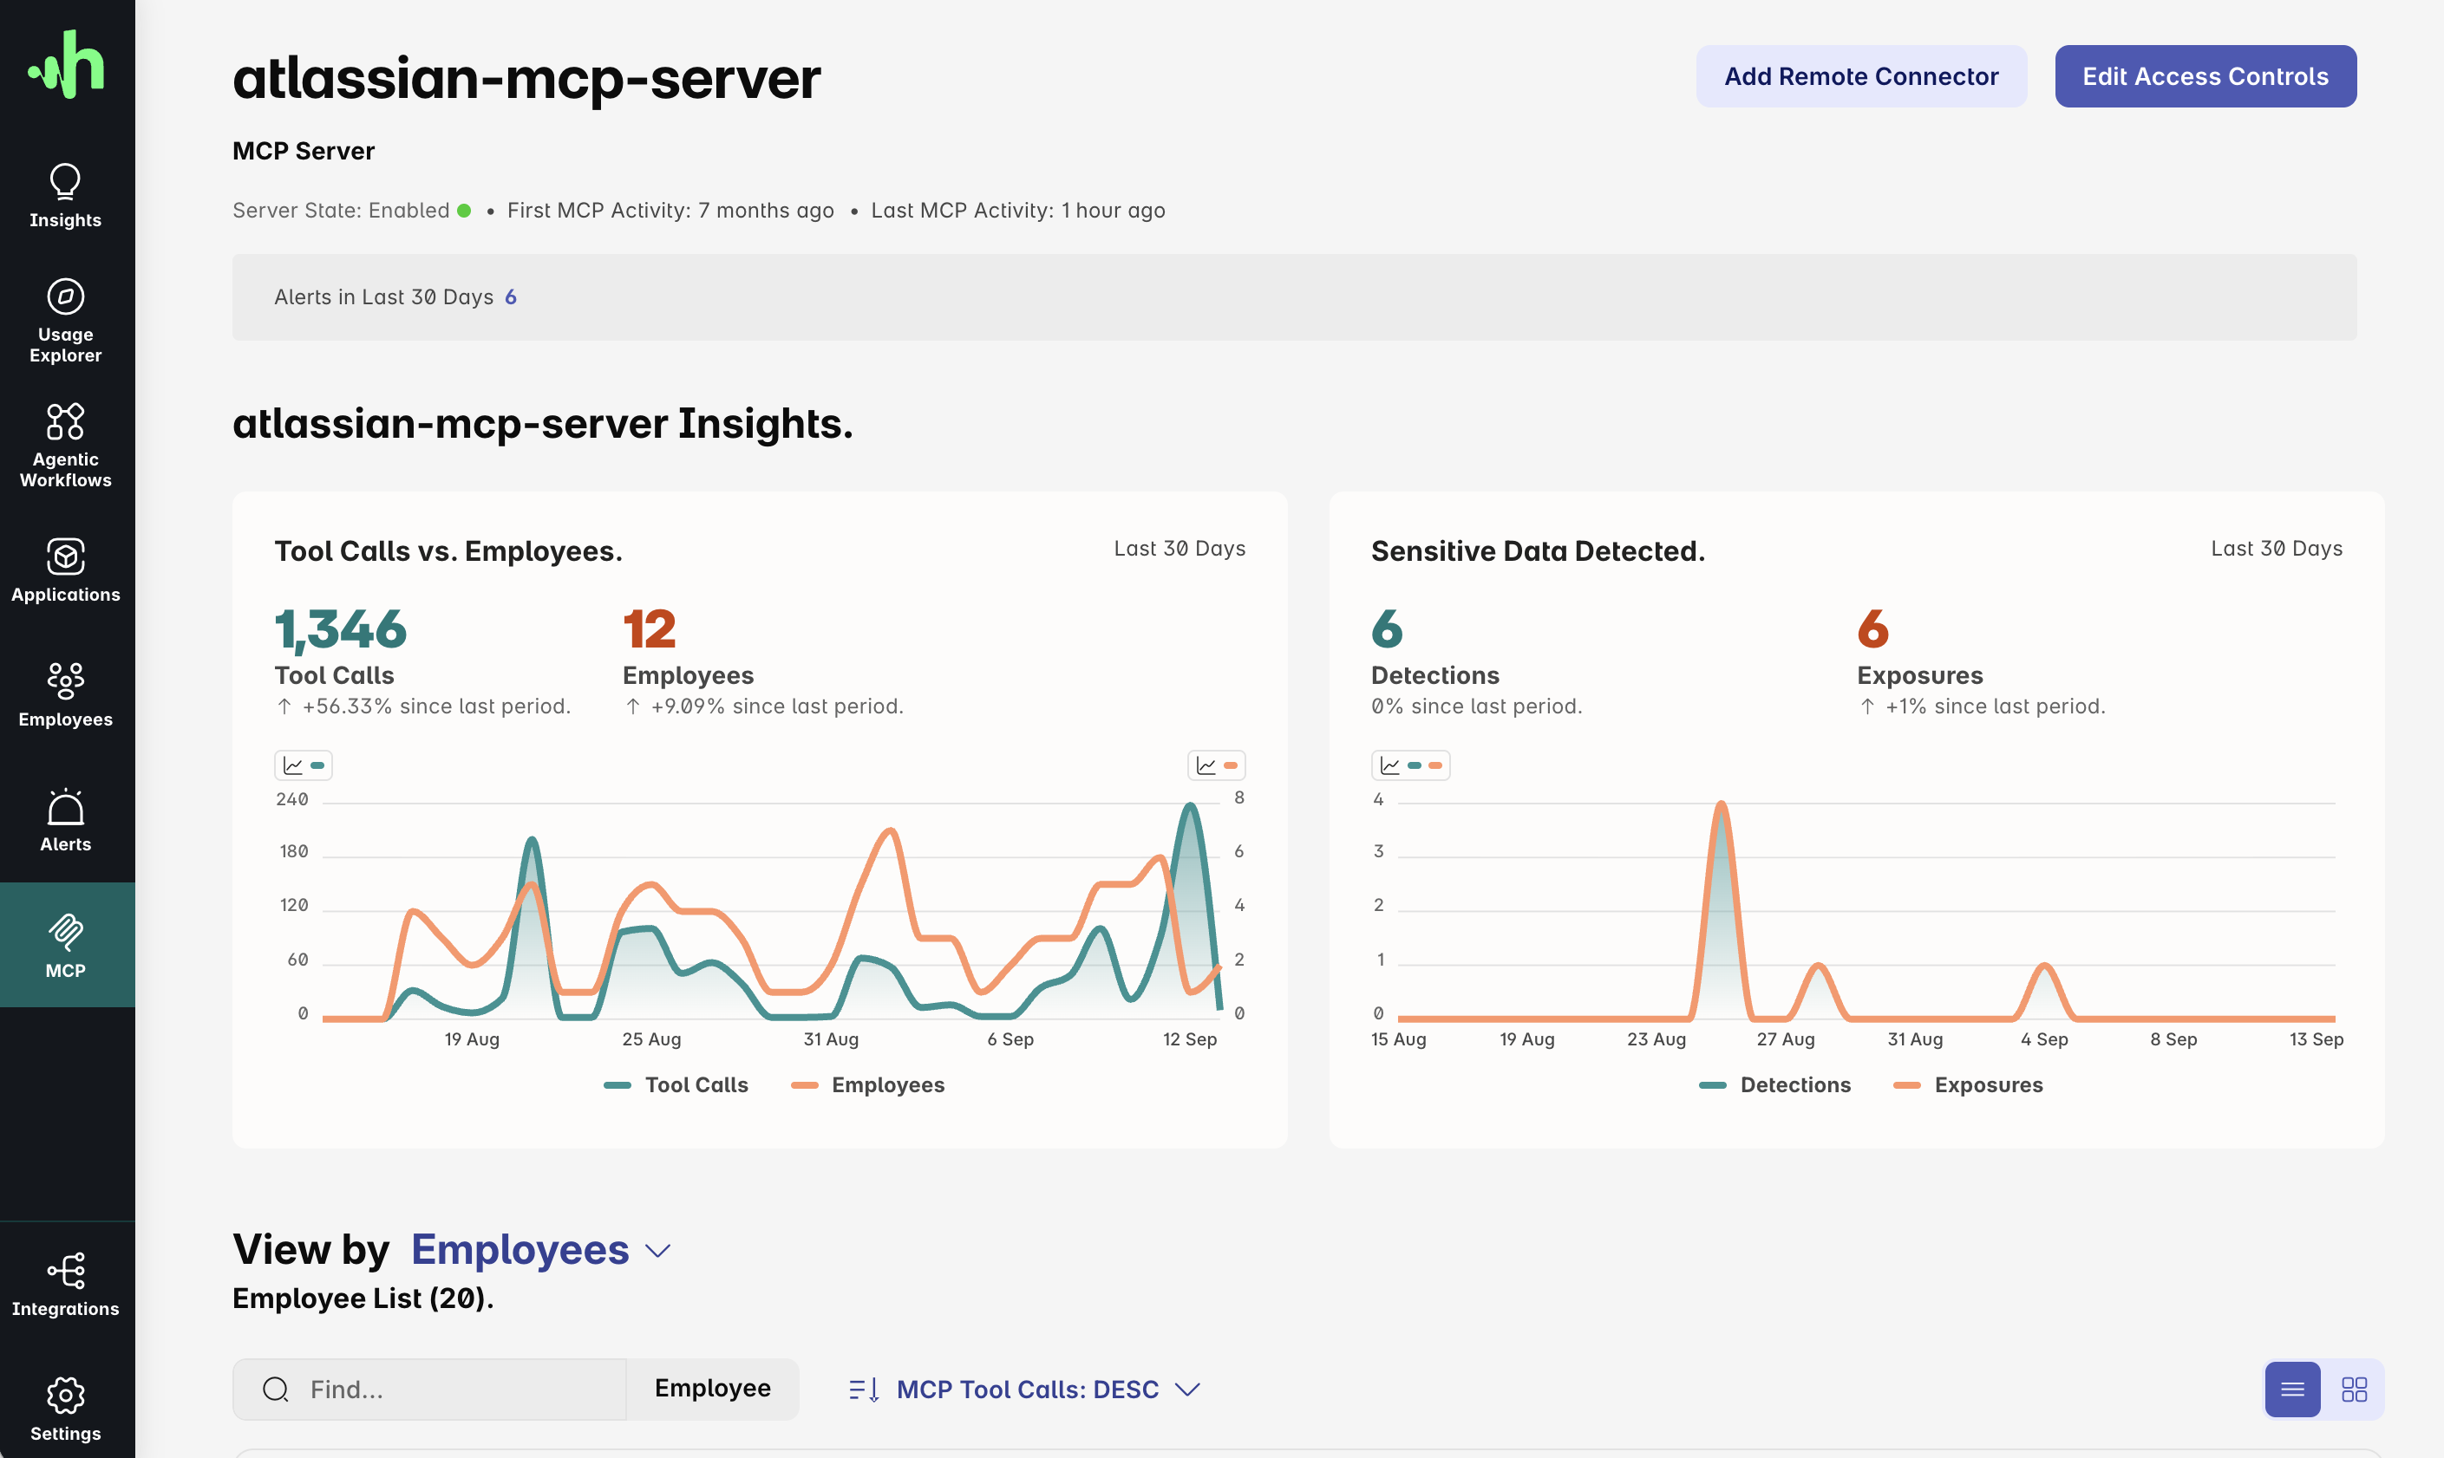Open MCP Tool Calls: DESC sort dropdown
The image size is (2444, 1458).
point(1025,1390)
